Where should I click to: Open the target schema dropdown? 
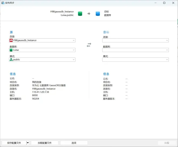[x=135, y=60]
